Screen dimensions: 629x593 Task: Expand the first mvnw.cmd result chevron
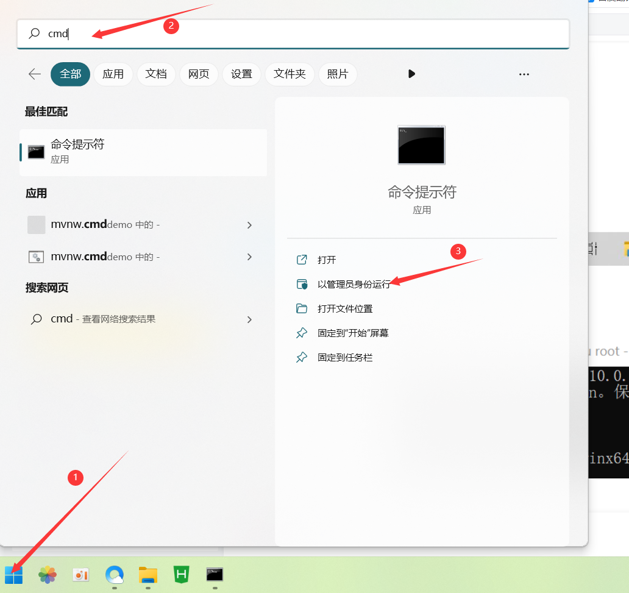[249, 225]
